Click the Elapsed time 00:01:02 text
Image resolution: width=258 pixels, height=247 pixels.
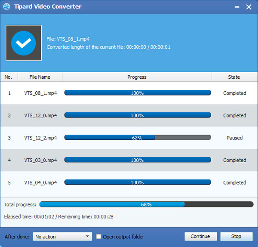click(x=29, y=217)
